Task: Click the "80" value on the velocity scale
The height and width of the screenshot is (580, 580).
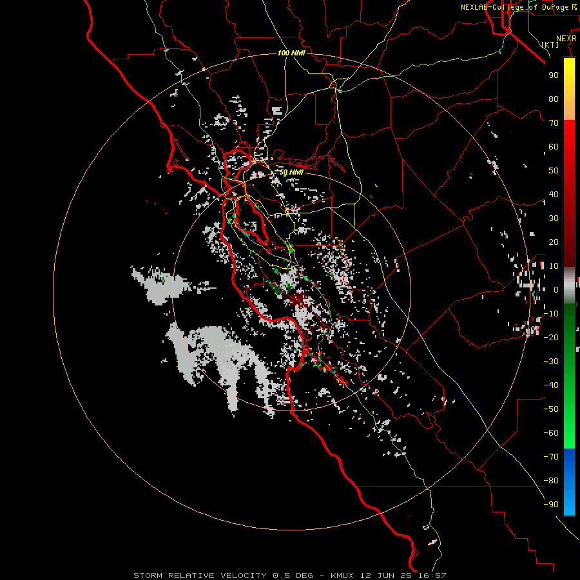Action: tap(554, 99)
